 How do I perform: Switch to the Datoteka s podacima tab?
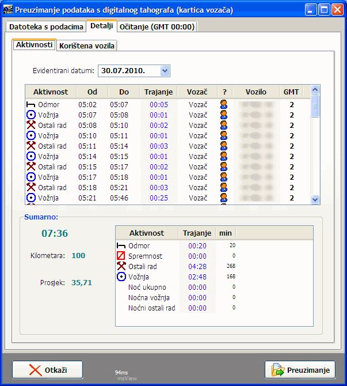point(45,27)
